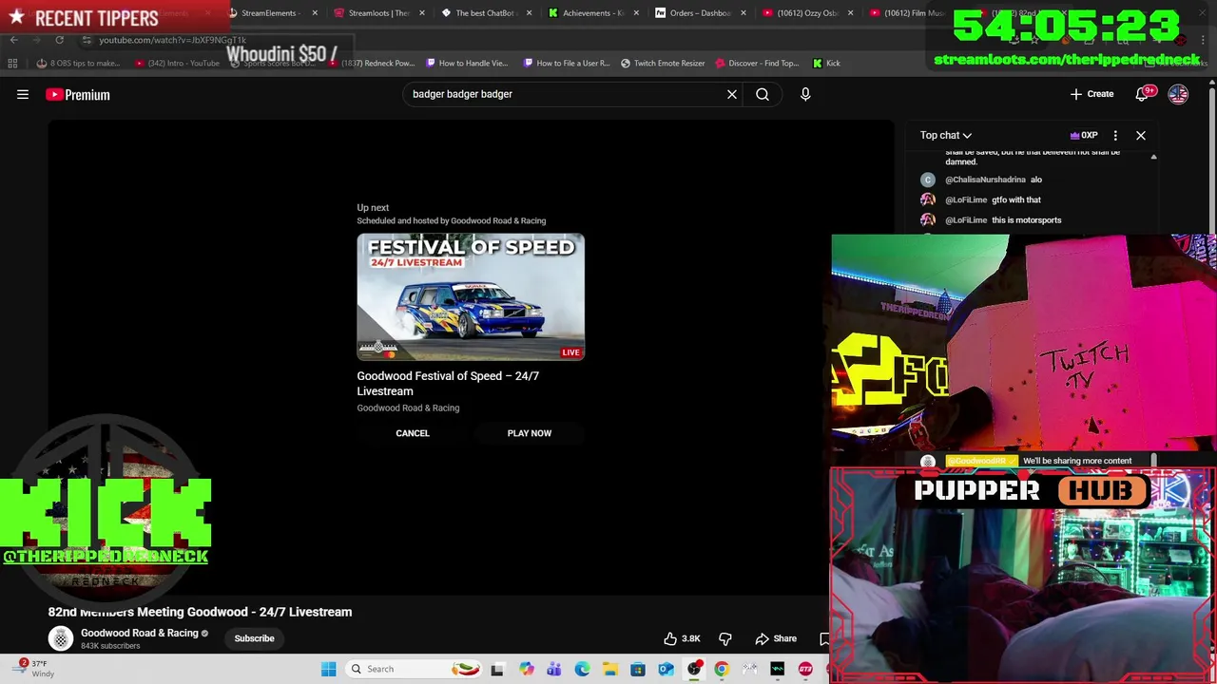Viewport: 1217px width, 684px height.
Task: Dislike the Goodwood livestream video
Action: point(725,638)
